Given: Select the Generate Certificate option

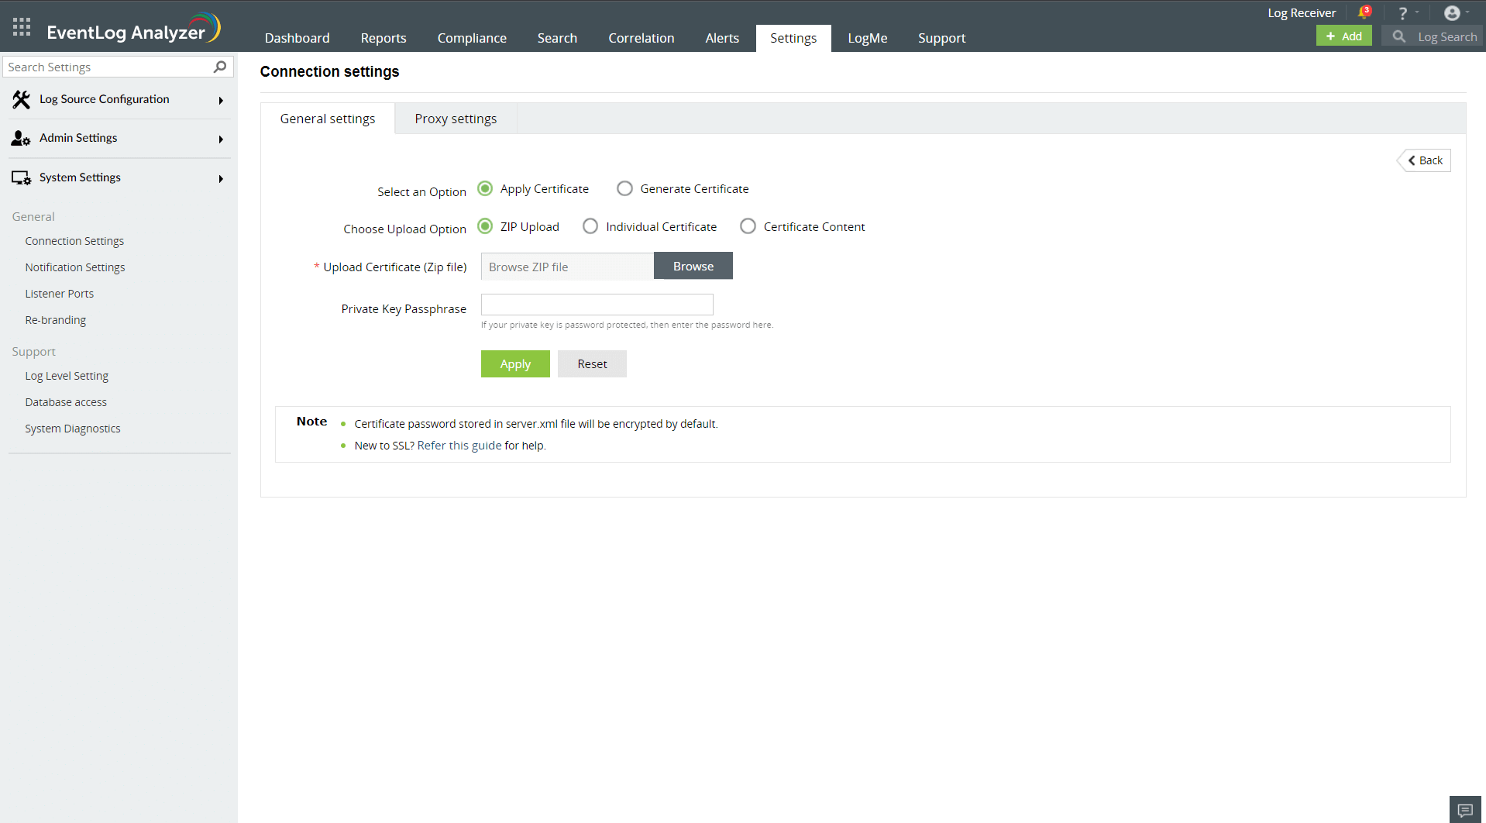Looking at the screenshot, I should (624, 188).
